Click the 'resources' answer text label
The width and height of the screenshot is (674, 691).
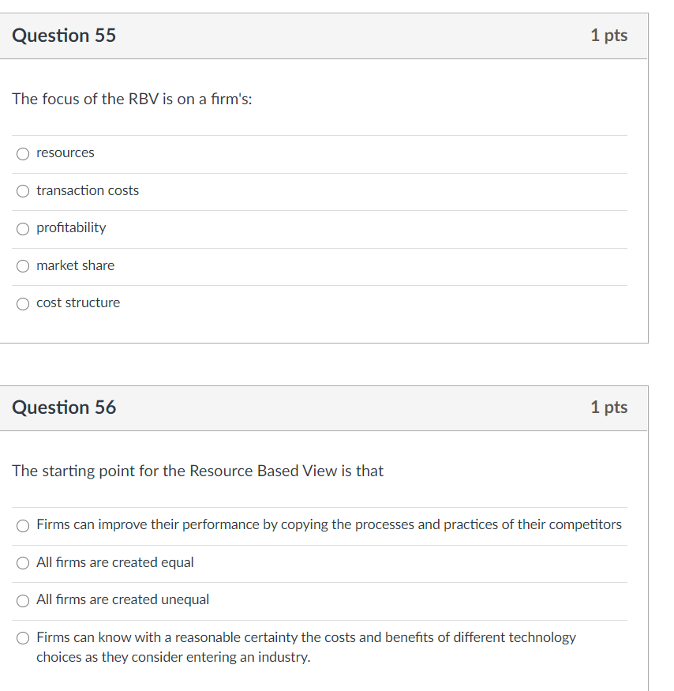click(x=66, y=153)
